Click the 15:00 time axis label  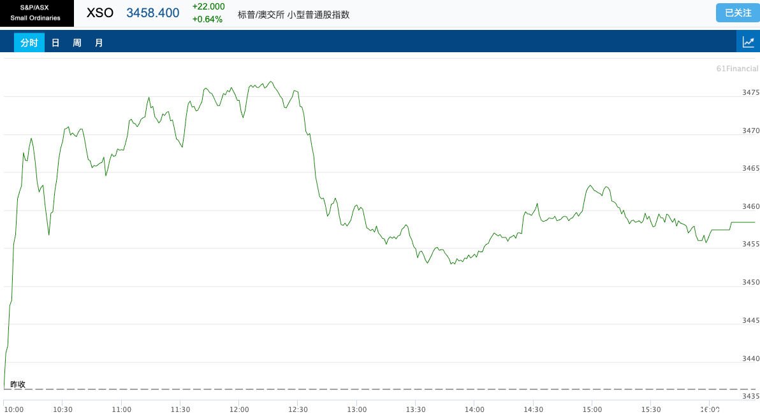pos(592,410)
